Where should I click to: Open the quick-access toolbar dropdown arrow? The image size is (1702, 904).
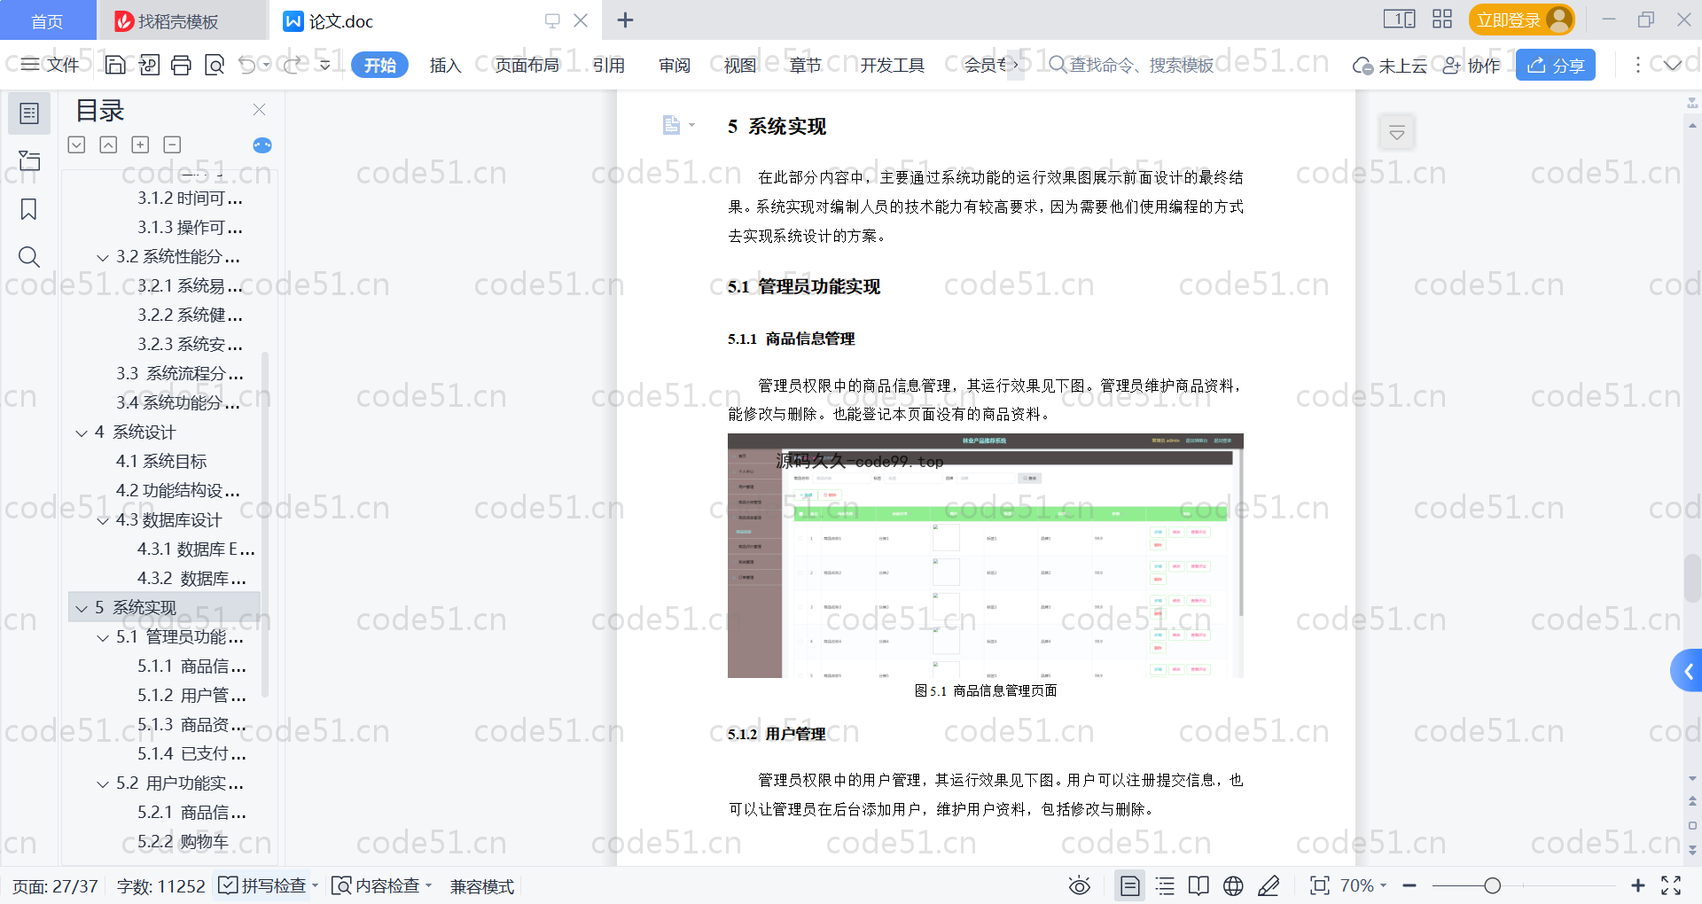click(325, 65)
